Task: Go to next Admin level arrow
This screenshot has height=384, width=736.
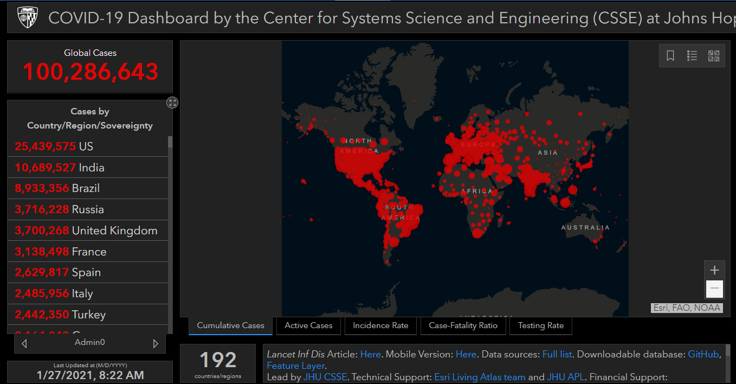Action: tap(156, 343)
